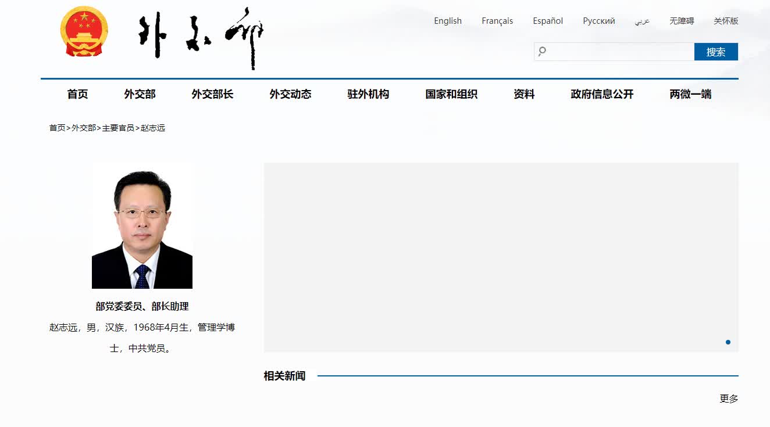The width and height of the screenshot is (770, 427).
Task: Click the calligraphy 外交部 title logo
Action: pyautogui.click(x=201, y=37)
